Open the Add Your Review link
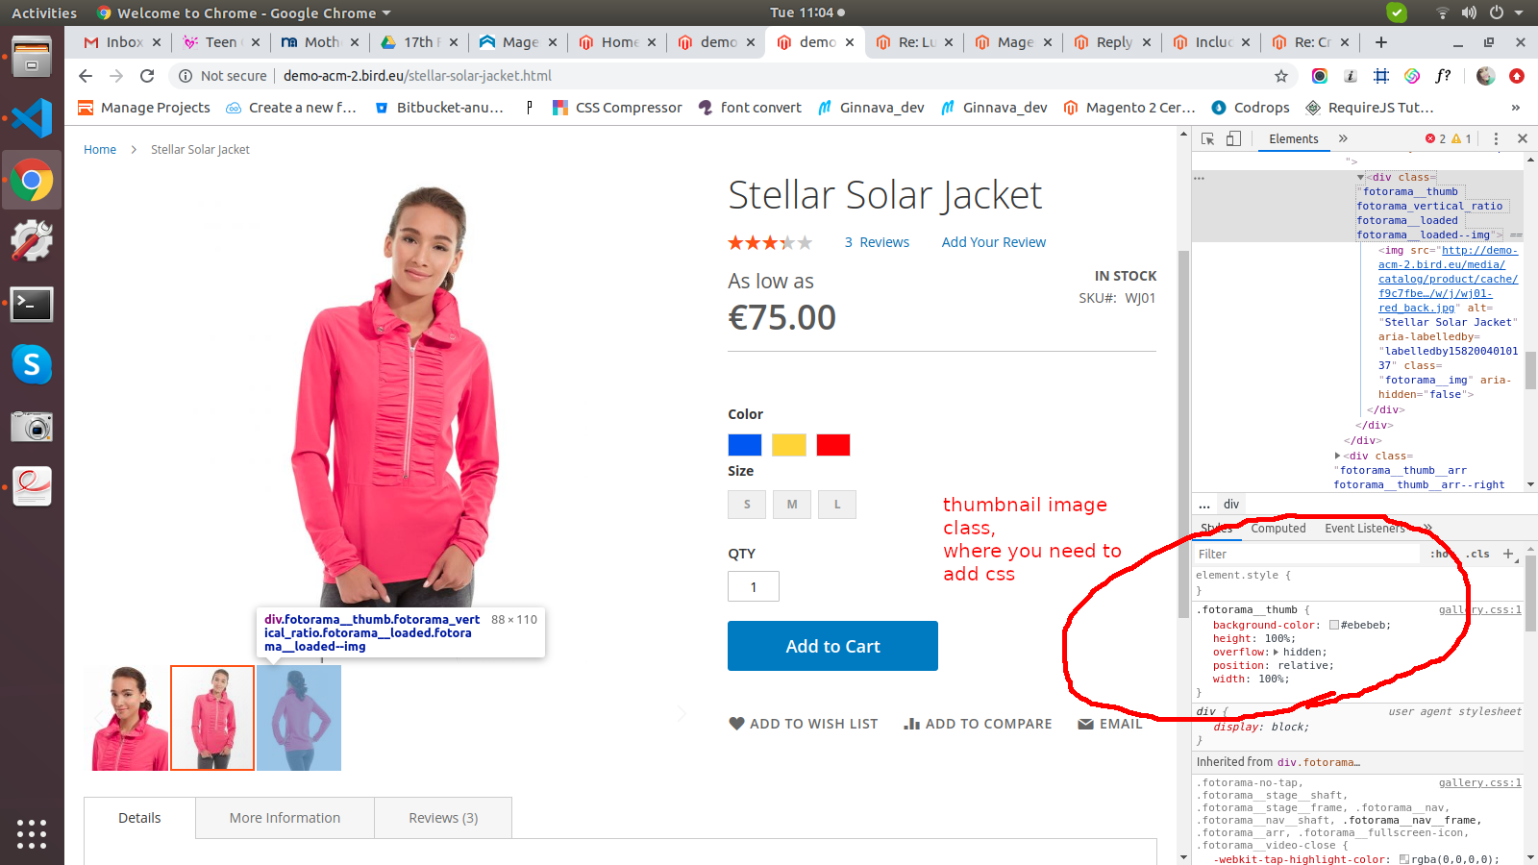1538x865 pixels. (993, 242)
